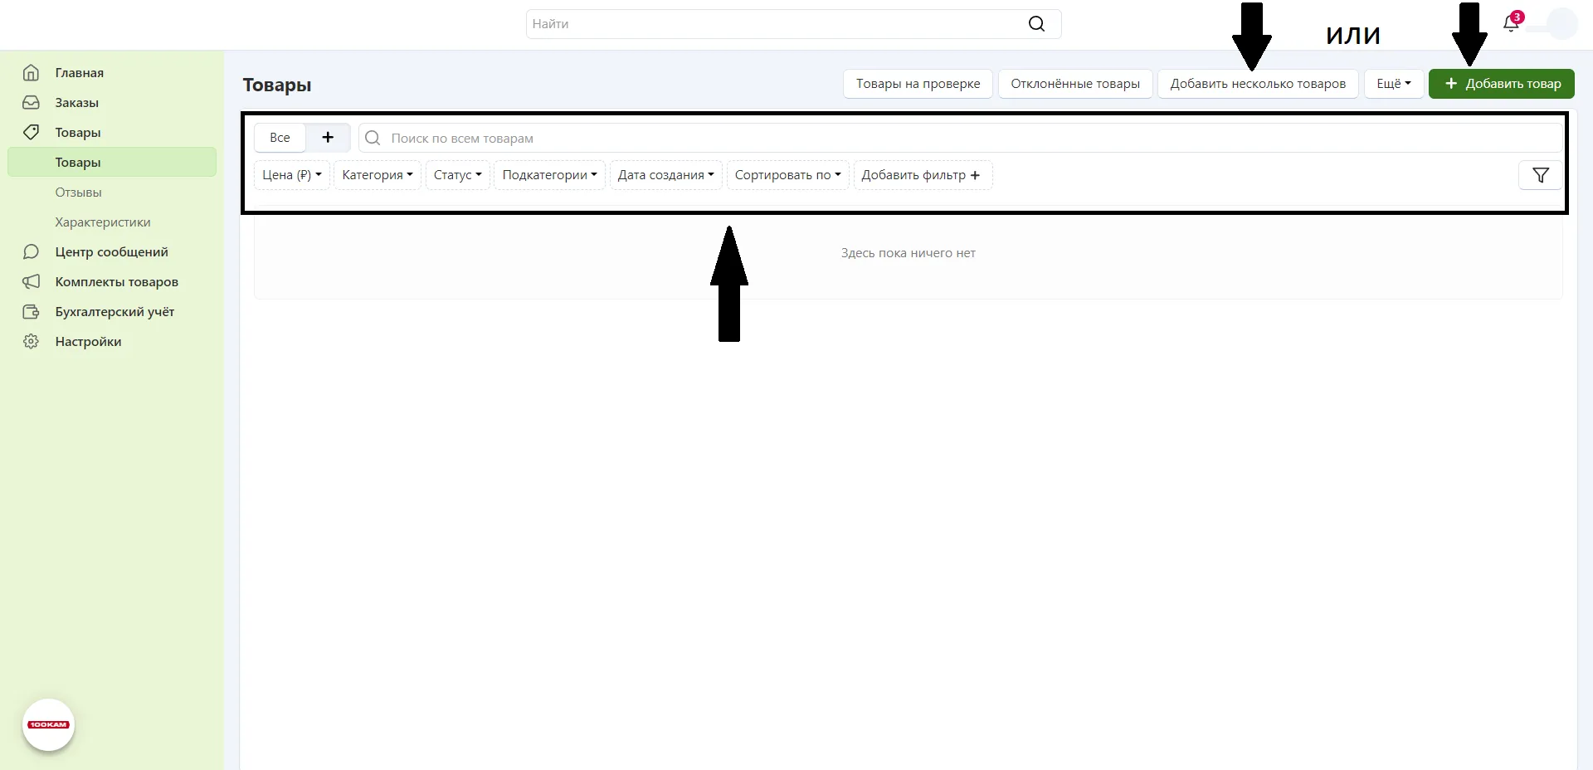Open Комплекты товаров via megaphone icon
This screenshot has width=1593, height=770.
31,282
